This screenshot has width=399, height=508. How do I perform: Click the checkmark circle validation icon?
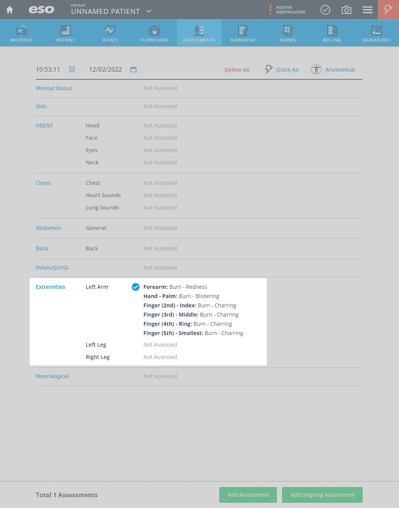pyautogui.click(x=325, y=10)
